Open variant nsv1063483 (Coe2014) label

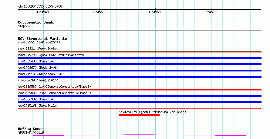coord(36,61)
